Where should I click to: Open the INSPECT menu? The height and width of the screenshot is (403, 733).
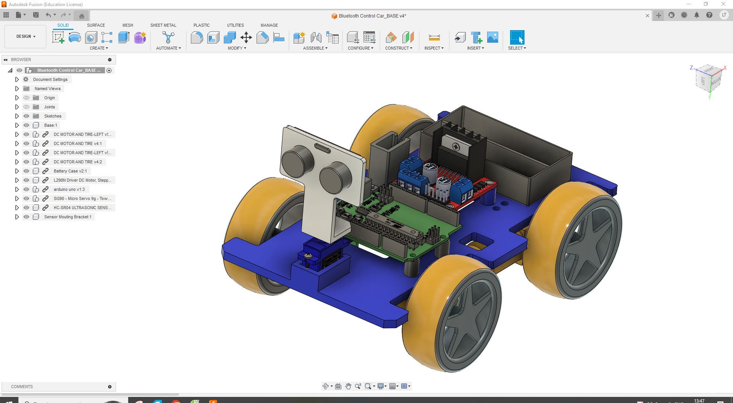(434, 48)
